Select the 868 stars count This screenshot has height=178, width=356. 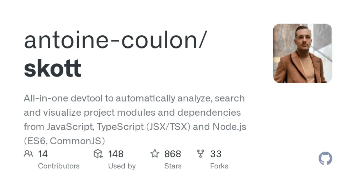(x=173, y=154)
